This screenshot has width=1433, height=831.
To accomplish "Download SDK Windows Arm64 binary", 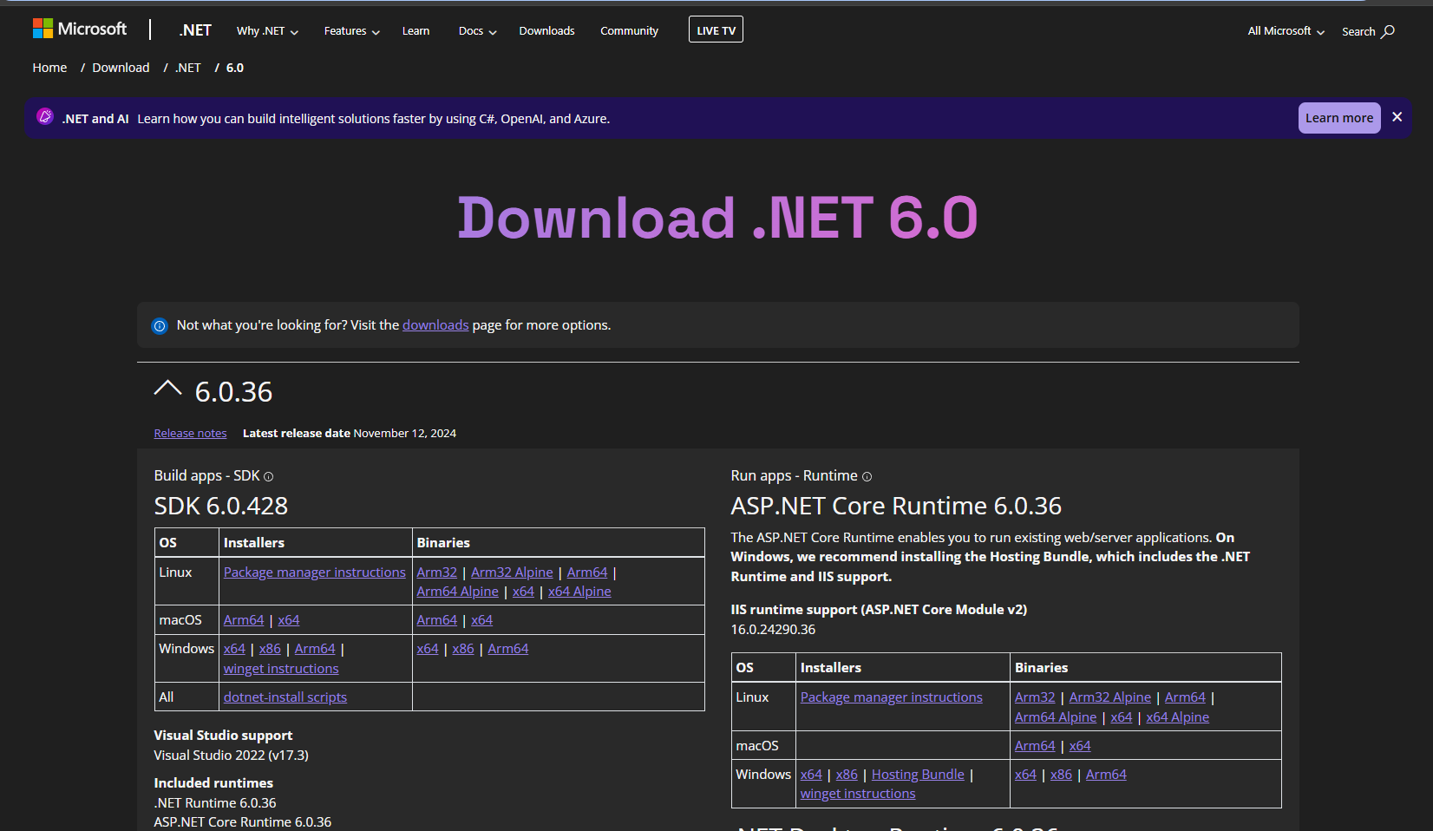I will [508, 649].
